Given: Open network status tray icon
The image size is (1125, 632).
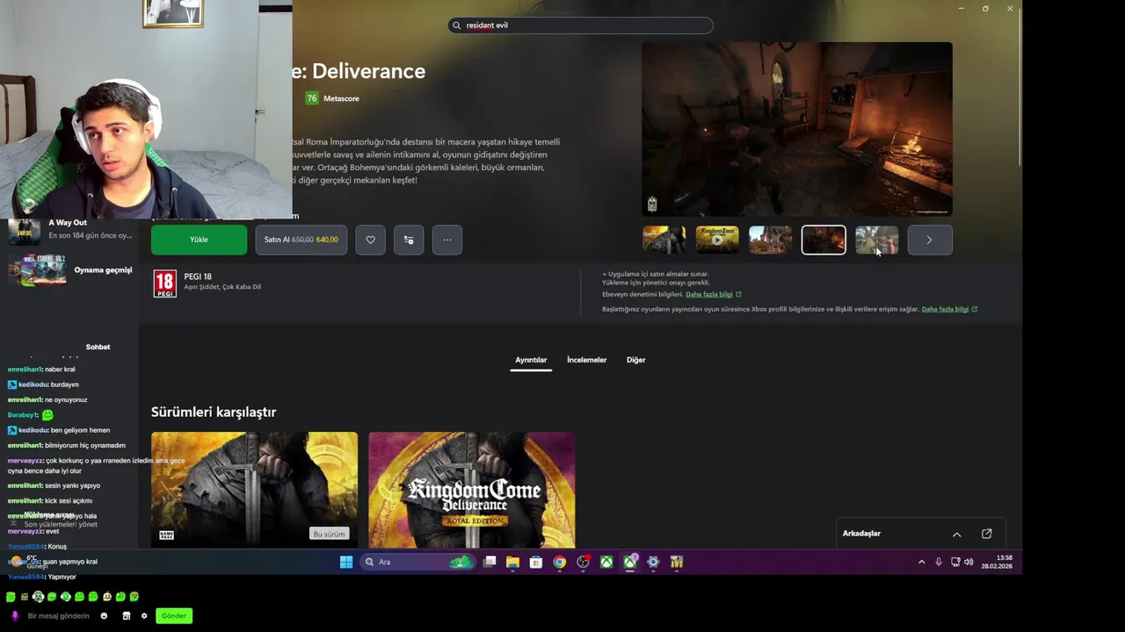Looking at the screenshot, I should 955,562.
